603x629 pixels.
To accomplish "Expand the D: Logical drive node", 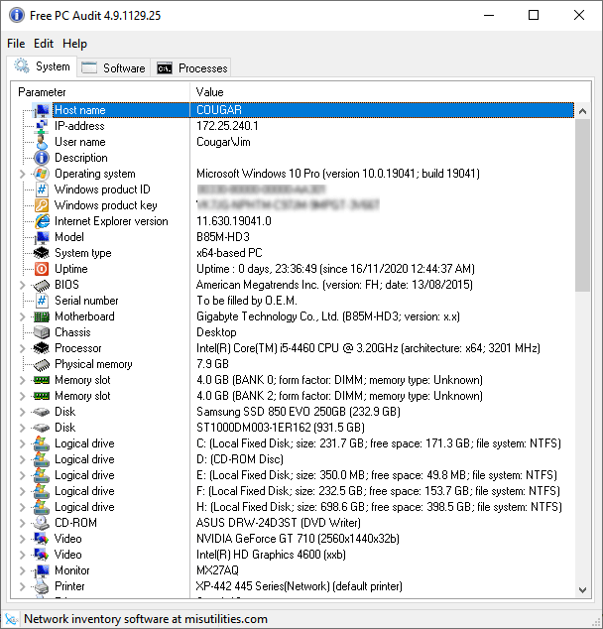I will [23, 459].
